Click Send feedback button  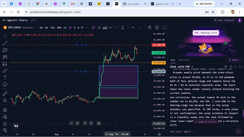click(224, 20)
